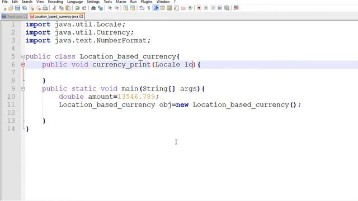Click the Paste clipboard icon
Image resolution: width=358 pixels, height=201 pixels.
pos(68,8)
